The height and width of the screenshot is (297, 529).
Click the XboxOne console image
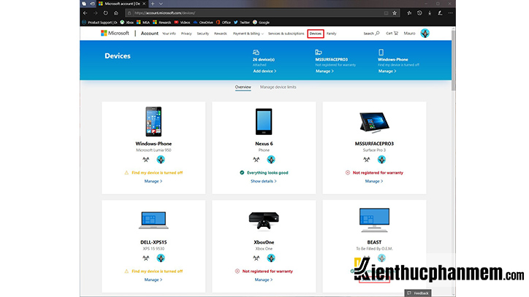264,221
